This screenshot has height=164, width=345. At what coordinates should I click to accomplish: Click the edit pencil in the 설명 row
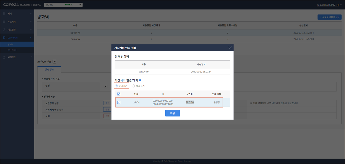click(x=106, y=86)
